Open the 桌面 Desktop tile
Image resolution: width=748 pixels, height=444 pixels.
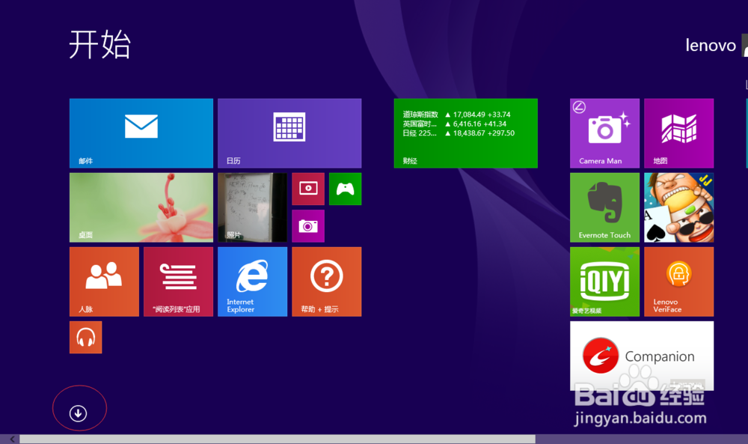click(x=141, y=207)
